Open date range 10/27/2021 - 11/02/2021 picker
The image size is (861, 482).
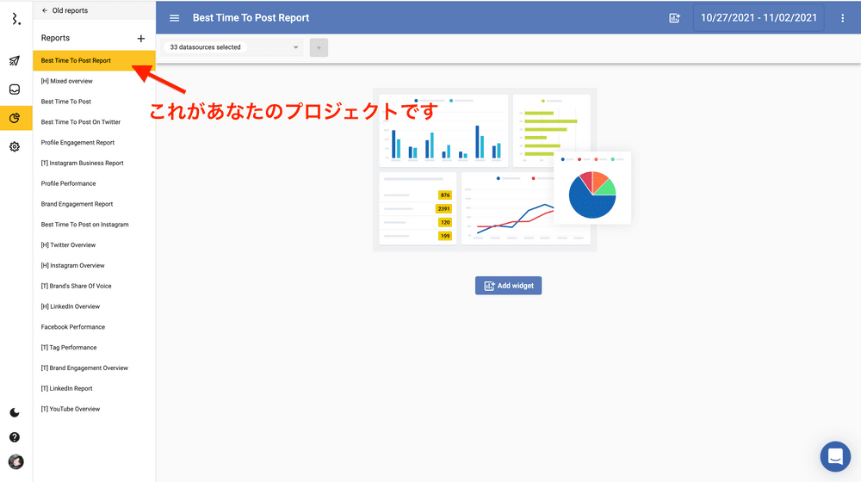click(759, 18)
